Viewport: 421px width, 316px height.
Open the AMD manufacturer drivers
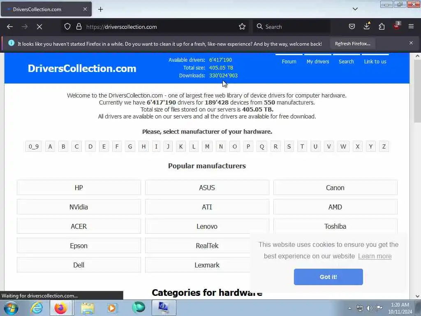[x=335, y=207]
